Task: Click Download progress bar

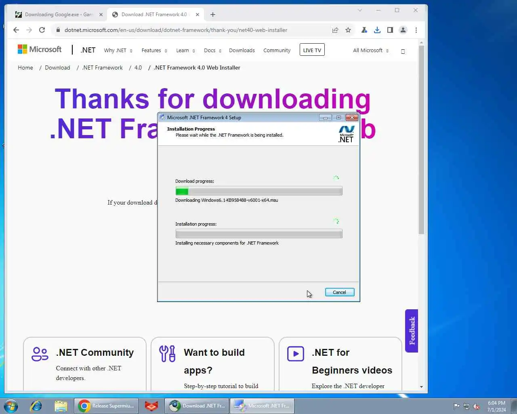Action: point(259,191)
